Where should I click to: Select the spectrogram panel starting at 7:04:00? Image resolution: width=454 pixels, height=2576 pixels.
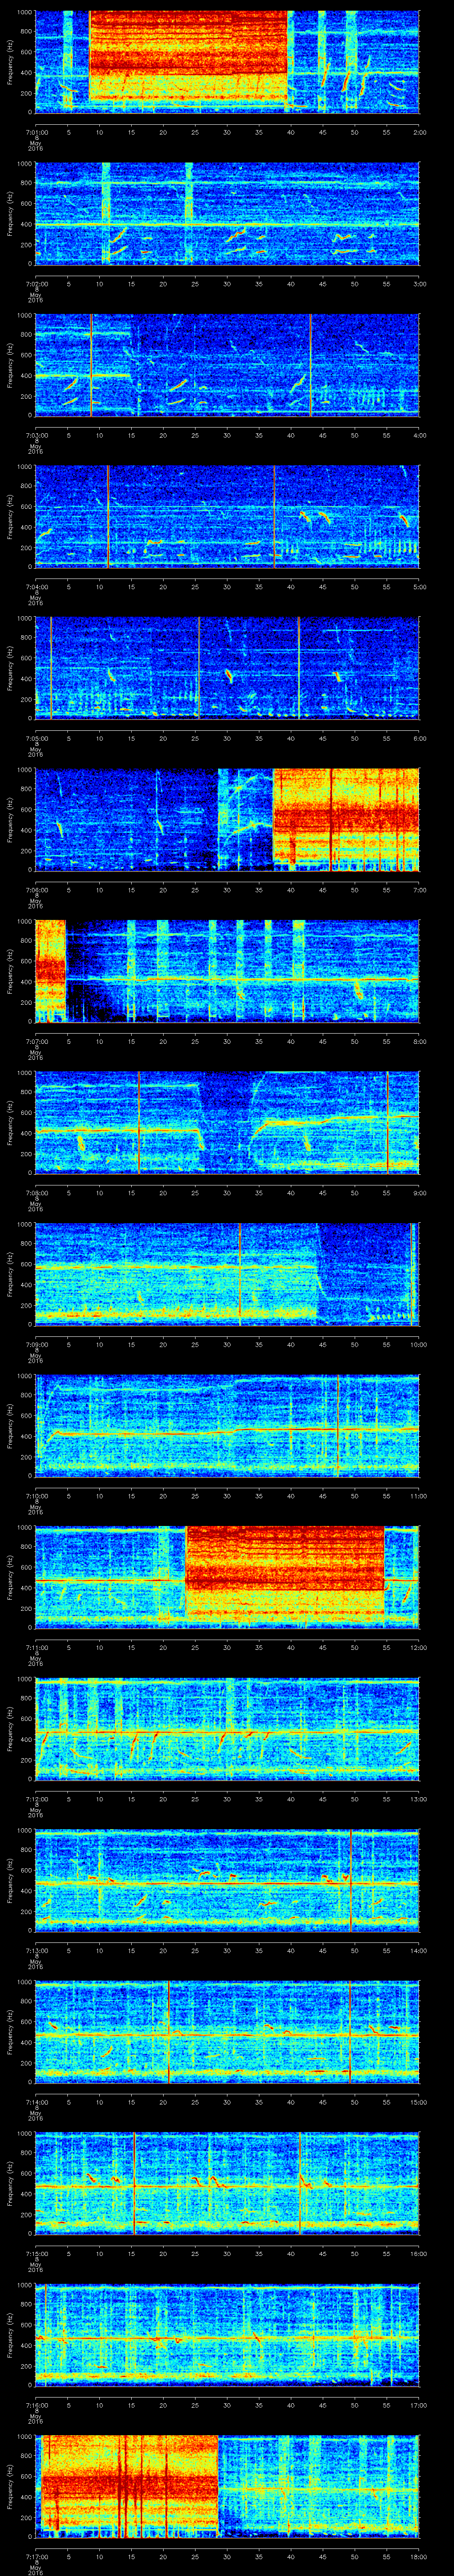[x=227, y=516]
